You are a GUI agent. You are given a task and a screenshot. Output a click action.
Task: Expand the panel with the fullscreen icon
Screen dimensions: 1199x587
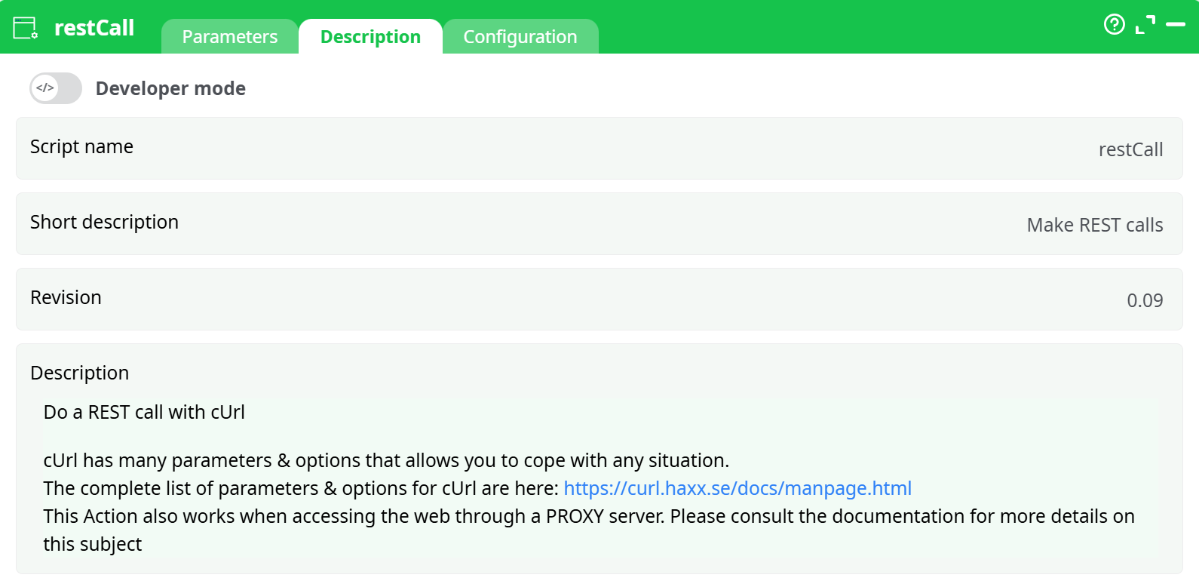click(1145, 24)
